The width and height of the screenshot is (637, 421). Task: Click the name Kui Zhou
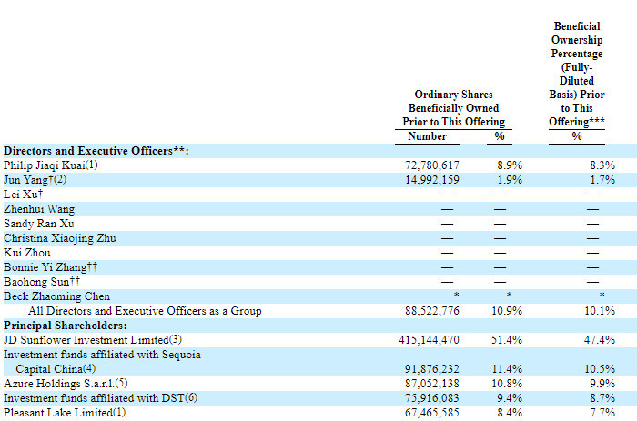[26, 253]
